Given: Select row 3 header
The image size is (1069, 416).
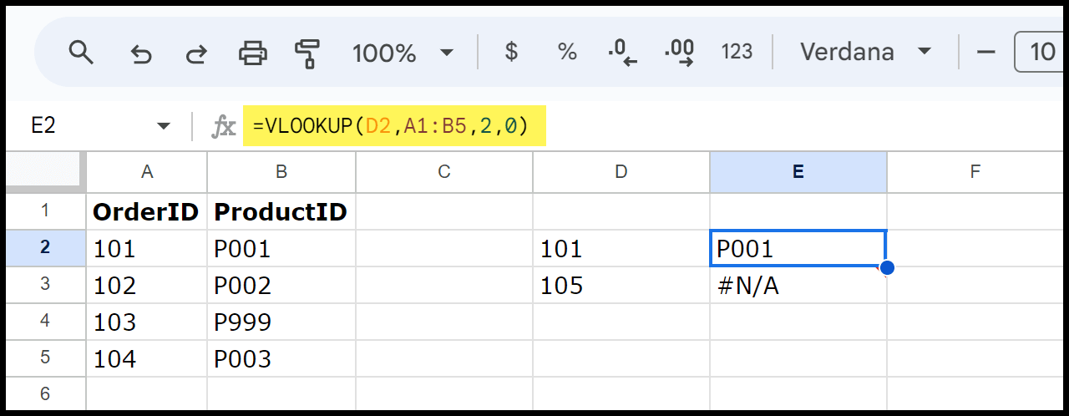Looking at the screenshot, I should pos(44,285).
